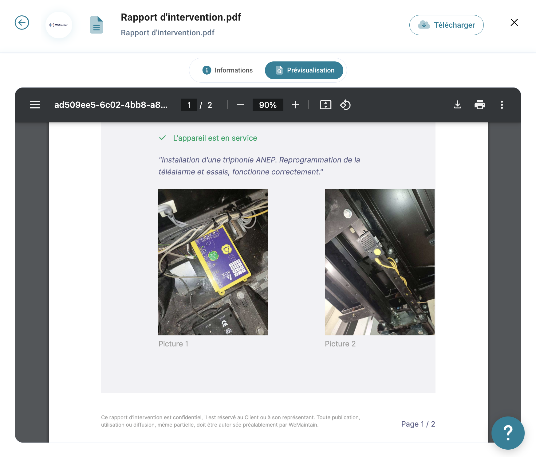Switch to the Informations tab

pyautogui.click(x=228, y=70)
